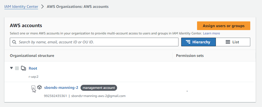
Task: Focus the account search field
Action: 94,42
